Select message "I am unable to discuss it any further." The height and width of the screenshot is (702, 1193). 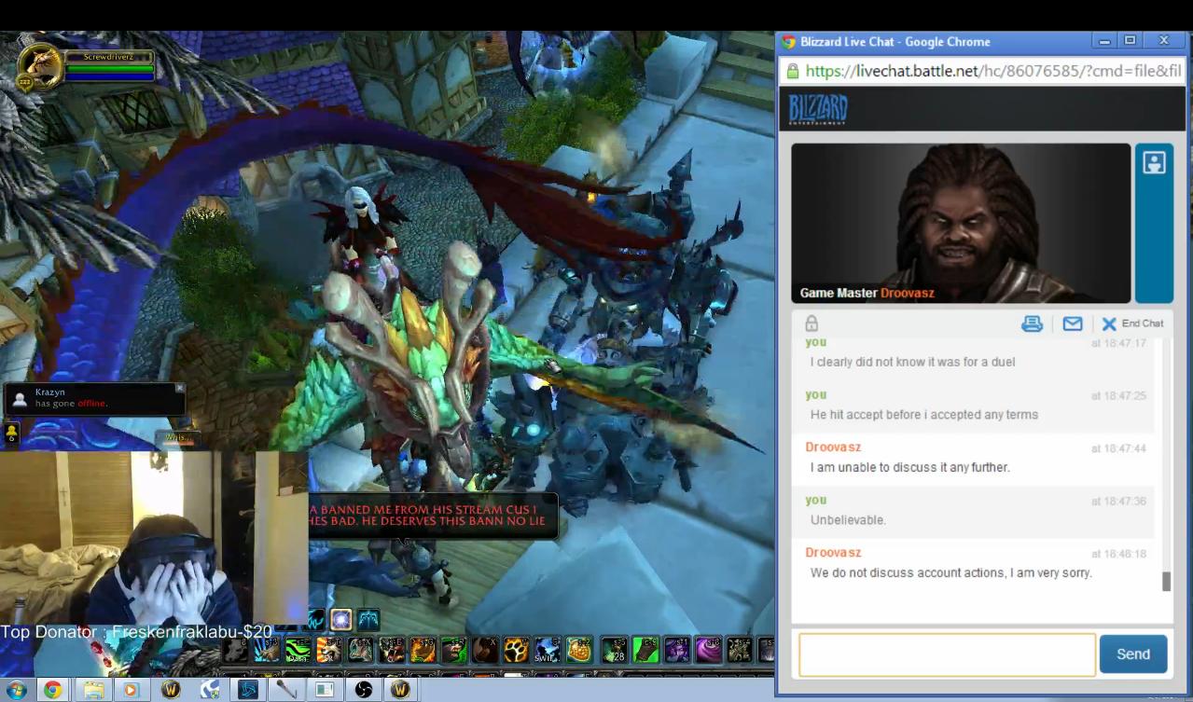click(909, 467)
